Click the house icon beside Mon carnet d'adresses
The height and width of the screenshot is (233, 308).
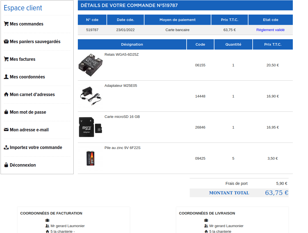click(6, 94)
